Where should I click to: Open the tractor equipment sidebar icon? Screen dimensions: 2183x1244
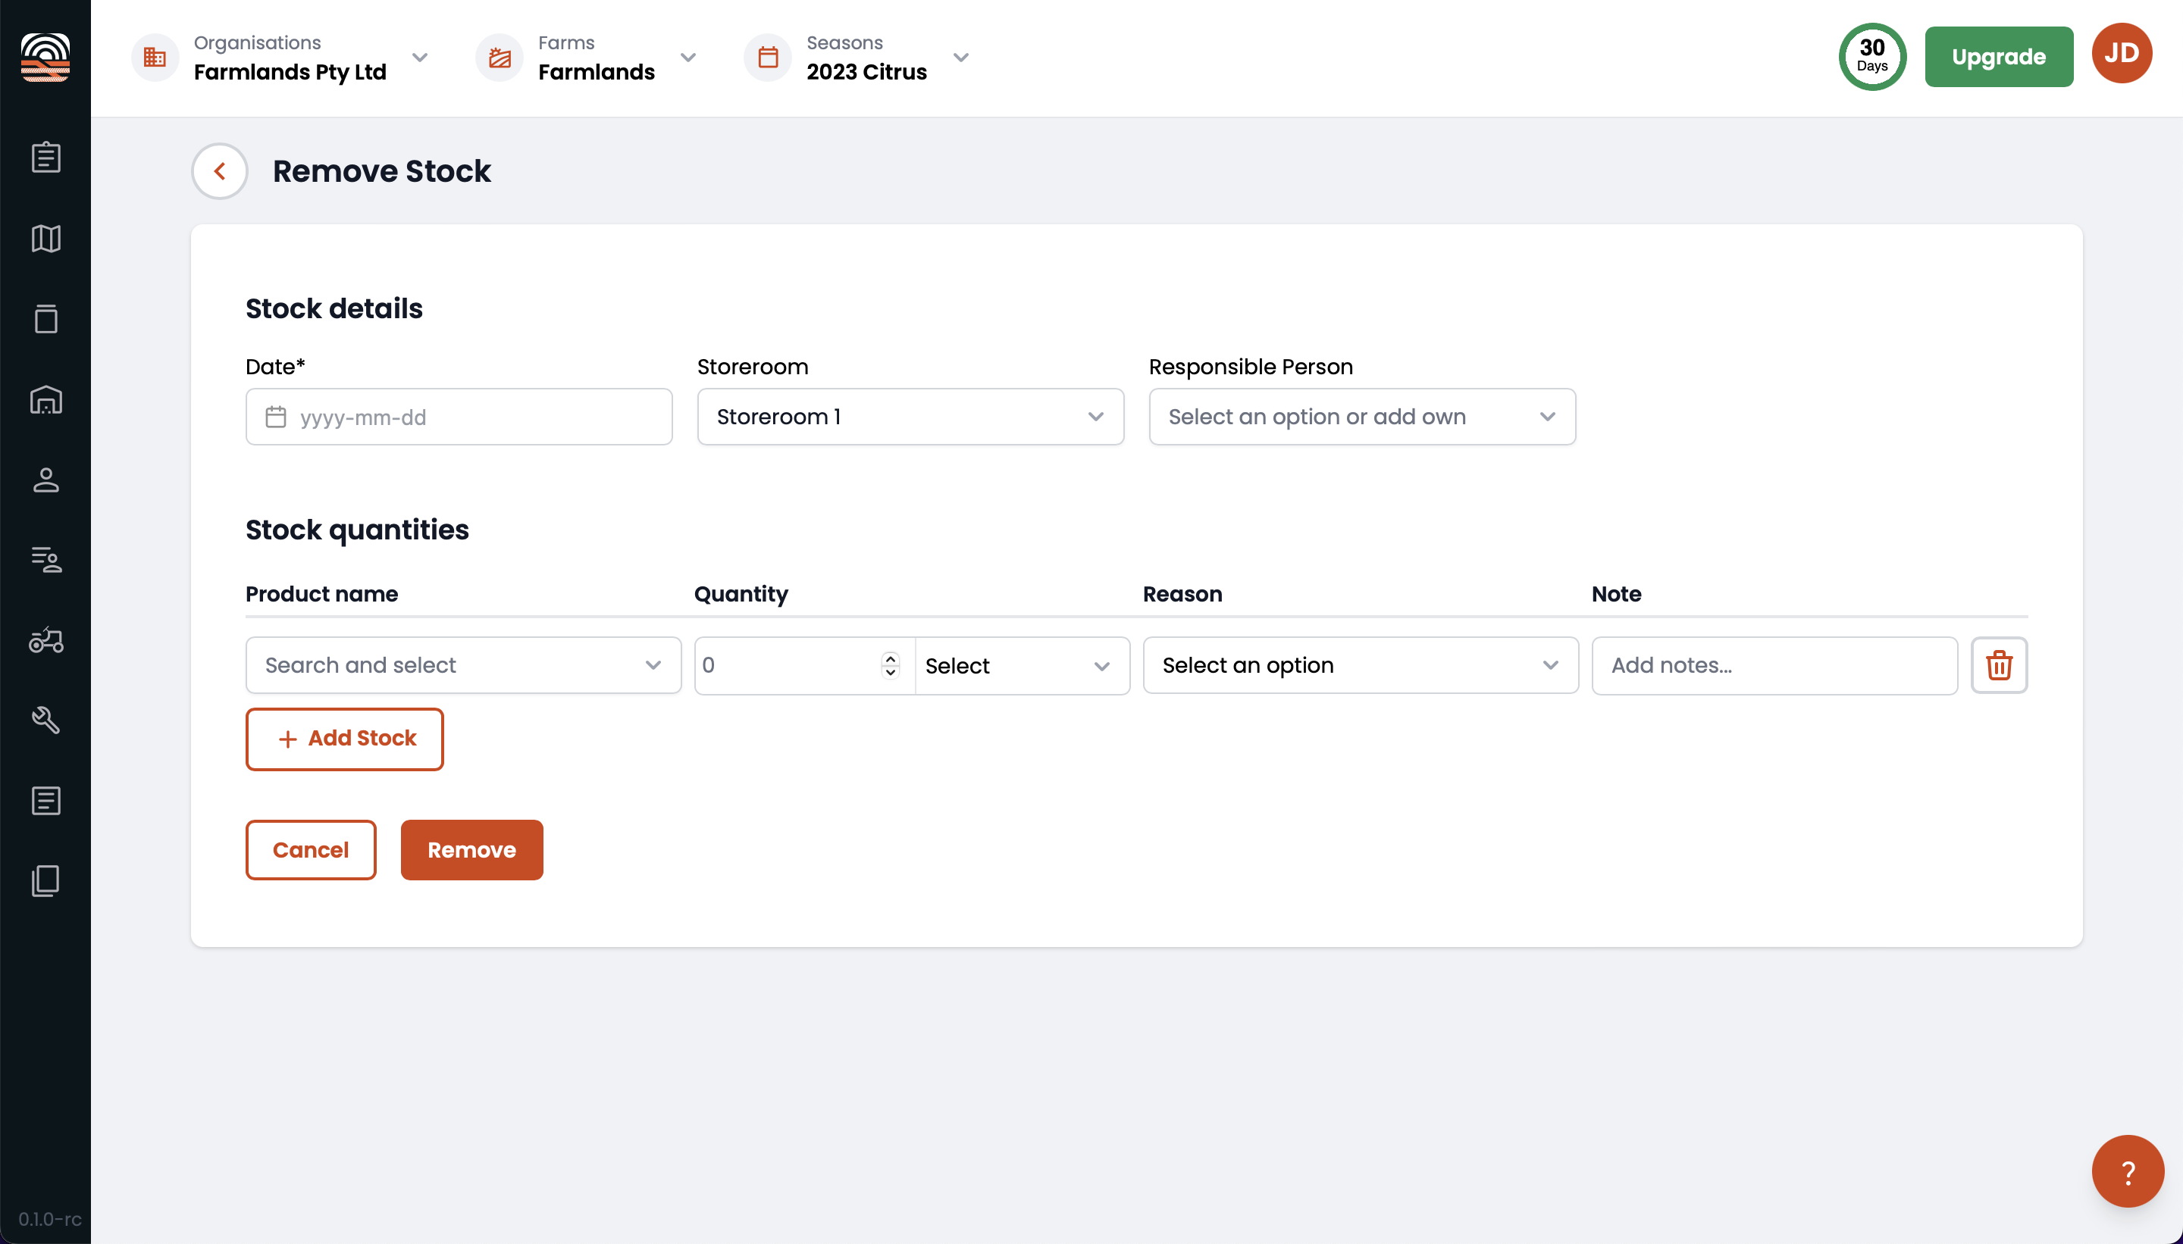[45, 640]
